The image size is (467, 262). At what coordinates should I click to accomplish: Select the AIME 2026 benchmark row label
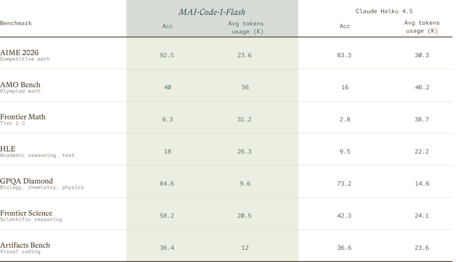click(x=25, y=55)
